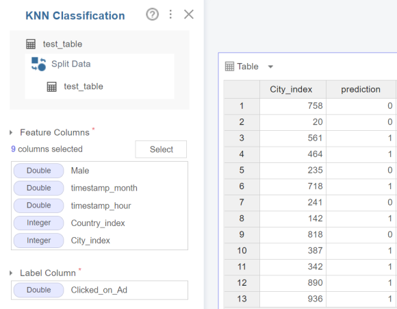Click the cell with value 936
Image resolution: width=397 pixels, height=309 pixels.
coord(293,299)
